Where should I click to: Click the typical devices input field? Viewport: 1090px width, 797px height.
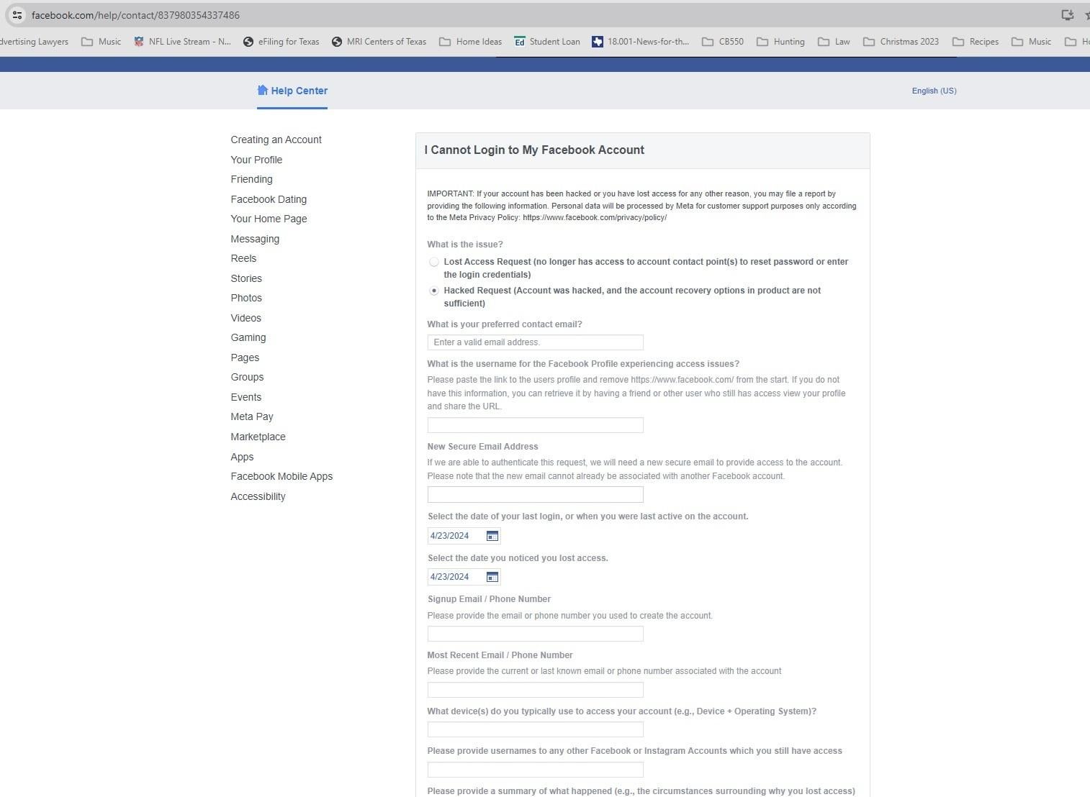click(535, 729)
